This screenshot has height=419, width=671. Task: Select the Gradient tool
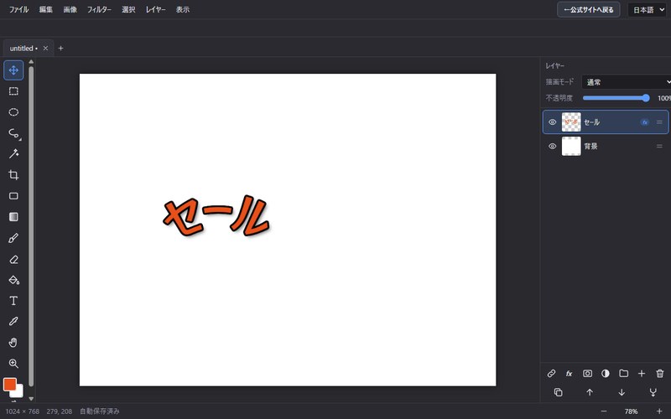(13, 217)
